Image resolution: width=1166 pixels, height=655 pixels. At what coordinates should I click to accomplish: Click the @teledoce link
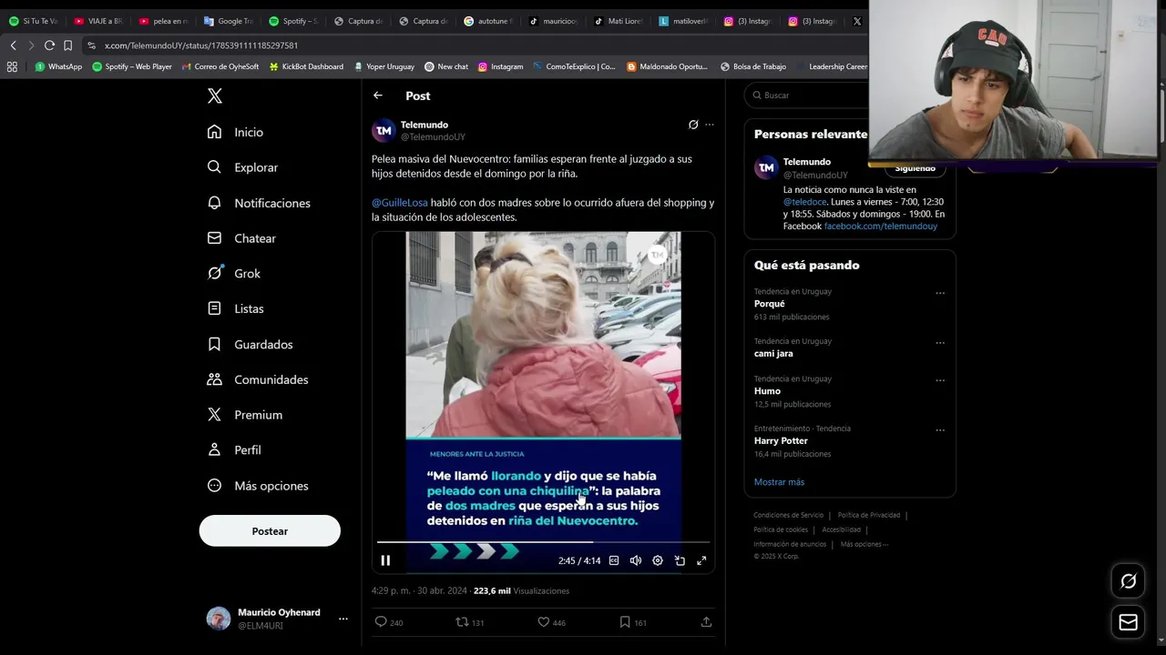click(x=805, y=202)
